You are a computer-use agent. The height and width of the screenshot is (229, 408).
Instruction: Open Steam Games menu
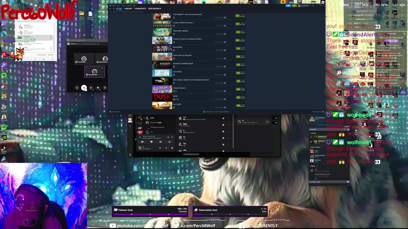tap(129, 5)
